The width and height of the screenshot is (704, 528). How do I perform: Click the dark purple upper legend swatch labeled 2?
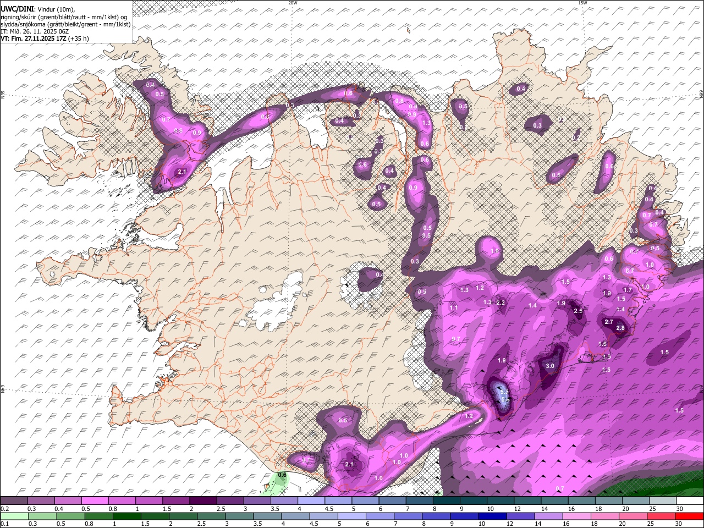(x=203, y=501)
